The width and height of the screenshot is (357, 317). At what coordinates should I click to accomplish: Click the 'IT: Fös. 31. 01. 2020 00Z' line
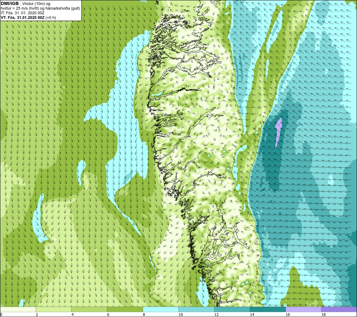(22, 13)
